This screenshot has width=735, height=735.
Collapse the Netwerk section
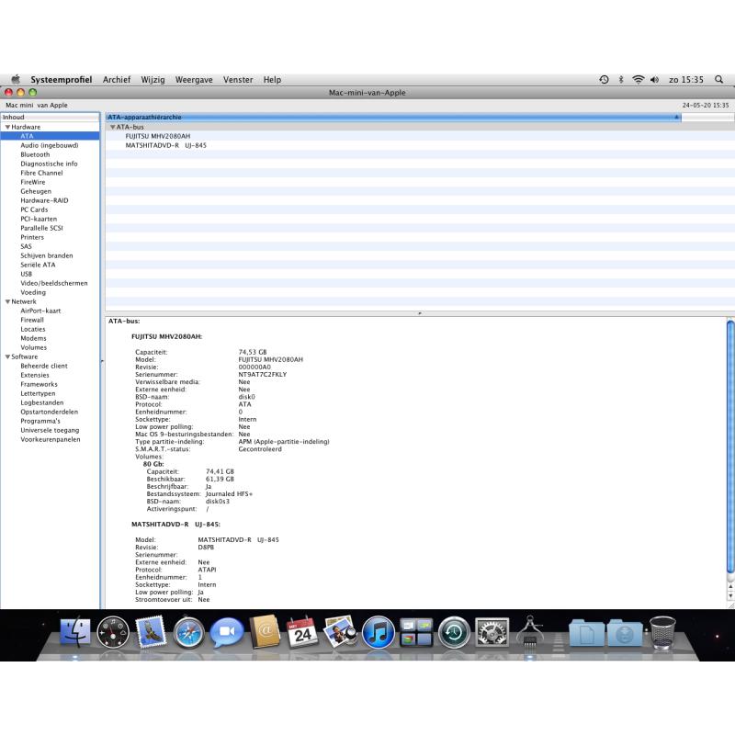coord(7,302)
